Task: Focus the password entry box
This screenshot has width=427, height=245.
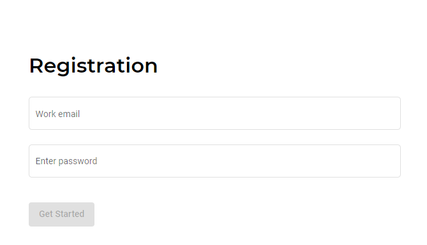Action: (x=214, y=161)
